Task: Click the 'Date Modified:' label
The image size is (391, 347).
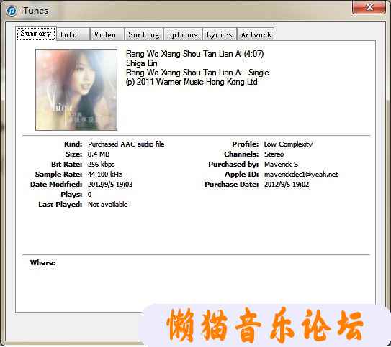Action: [56, 185]
